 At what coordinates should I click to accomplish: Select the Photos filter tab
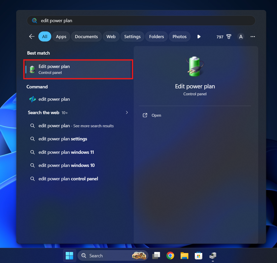point(179,37)
